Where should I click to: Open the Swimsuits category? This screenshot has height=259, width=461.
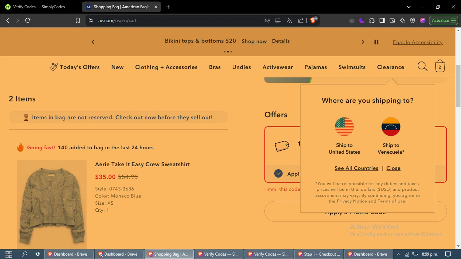point(352,67)
